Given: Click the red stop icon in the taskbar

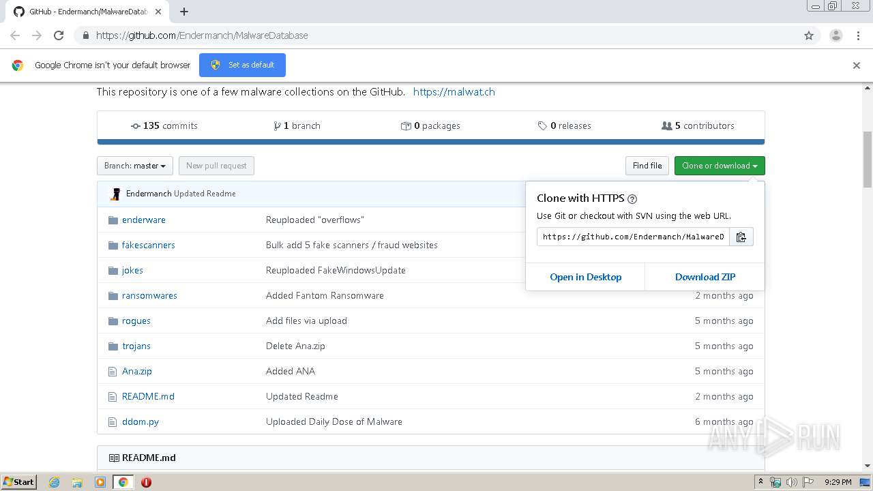Looking at the screenshot, I should (146, 482).
